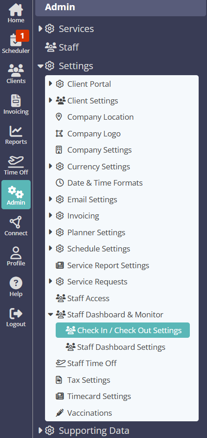The image size is (207, 438).
Task: Expand the Supporting Data arrow
Action: tap(40, 430)
